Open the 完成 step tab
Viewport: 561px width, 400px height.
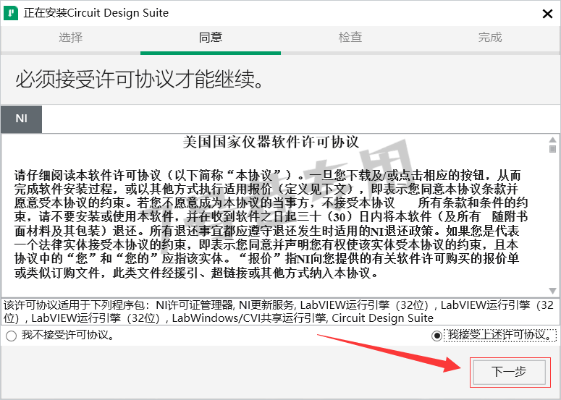point(490,38)
